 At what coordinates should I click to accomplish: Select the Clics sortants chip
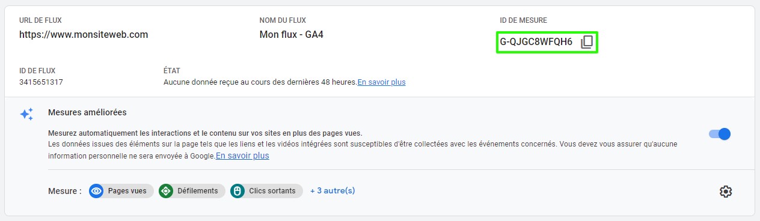(266, 191)
